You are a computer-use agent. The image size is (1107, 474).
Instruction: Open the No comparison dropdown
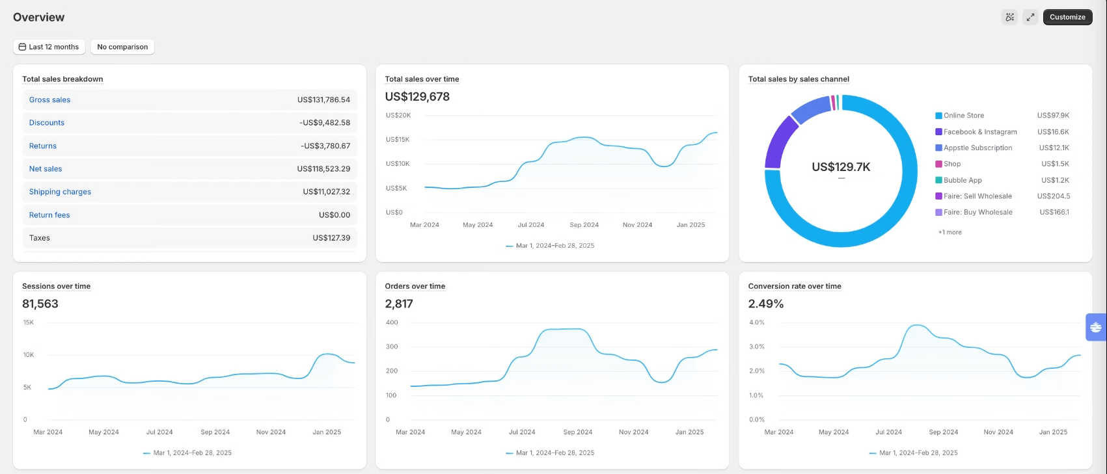[x=122, y=47]
